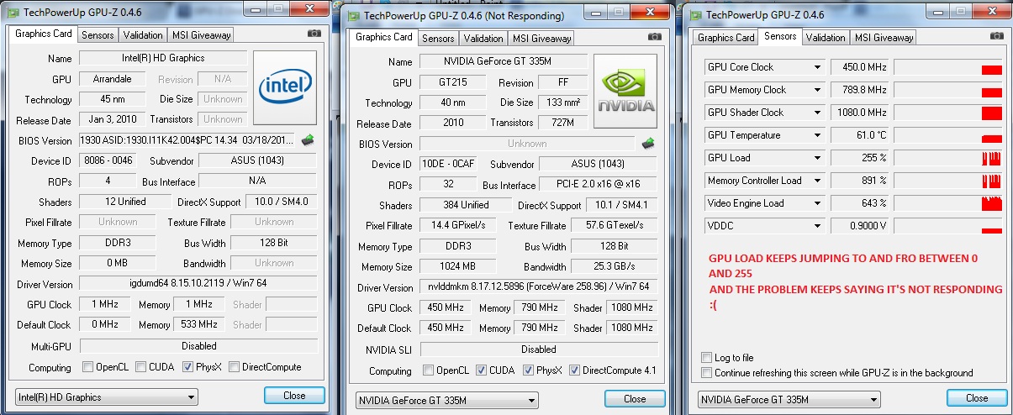Click the GT215 GPU value
The image size is (1013, 415).
pos(454,82)
